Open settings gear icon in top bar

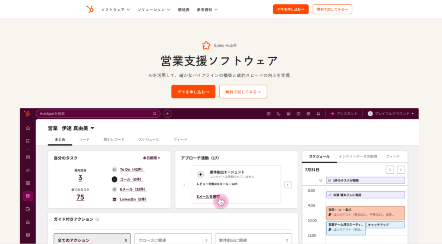click(309, 114)
